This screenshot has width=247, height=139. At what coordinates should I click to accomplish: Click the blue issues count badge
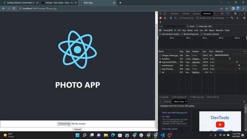point(228,14)
